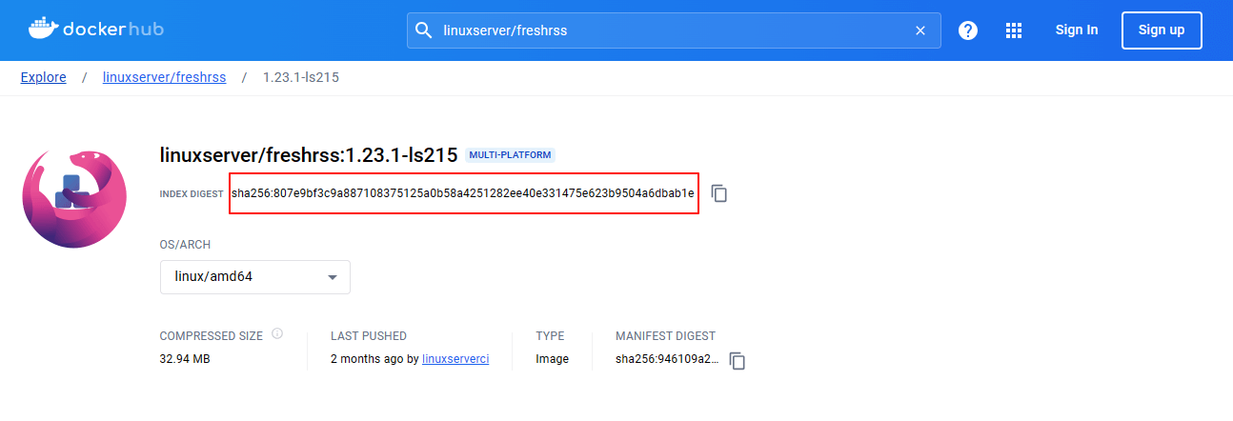Screen dimensions: 1233x421
Task: Click the MULTI-PLATFORM badge
Action: (510, 154)
